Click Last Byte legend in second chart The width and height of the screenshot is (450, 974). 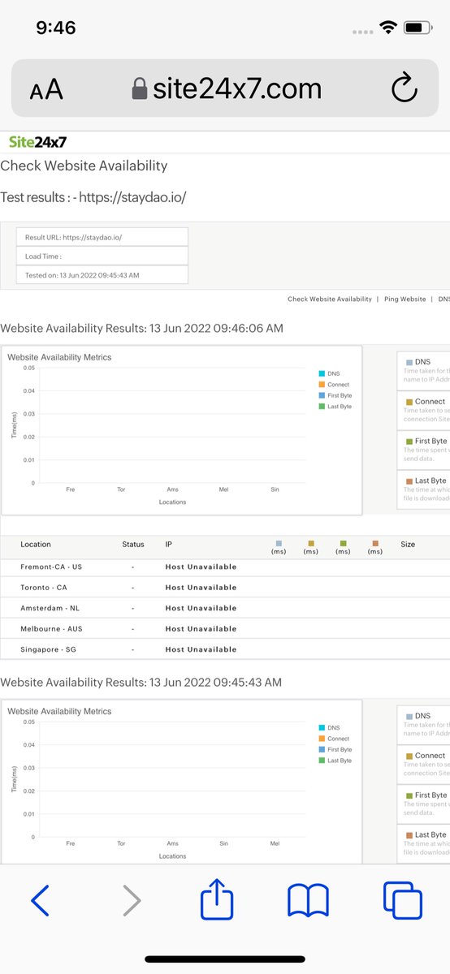pyautogui.click(x=335, y=761)
